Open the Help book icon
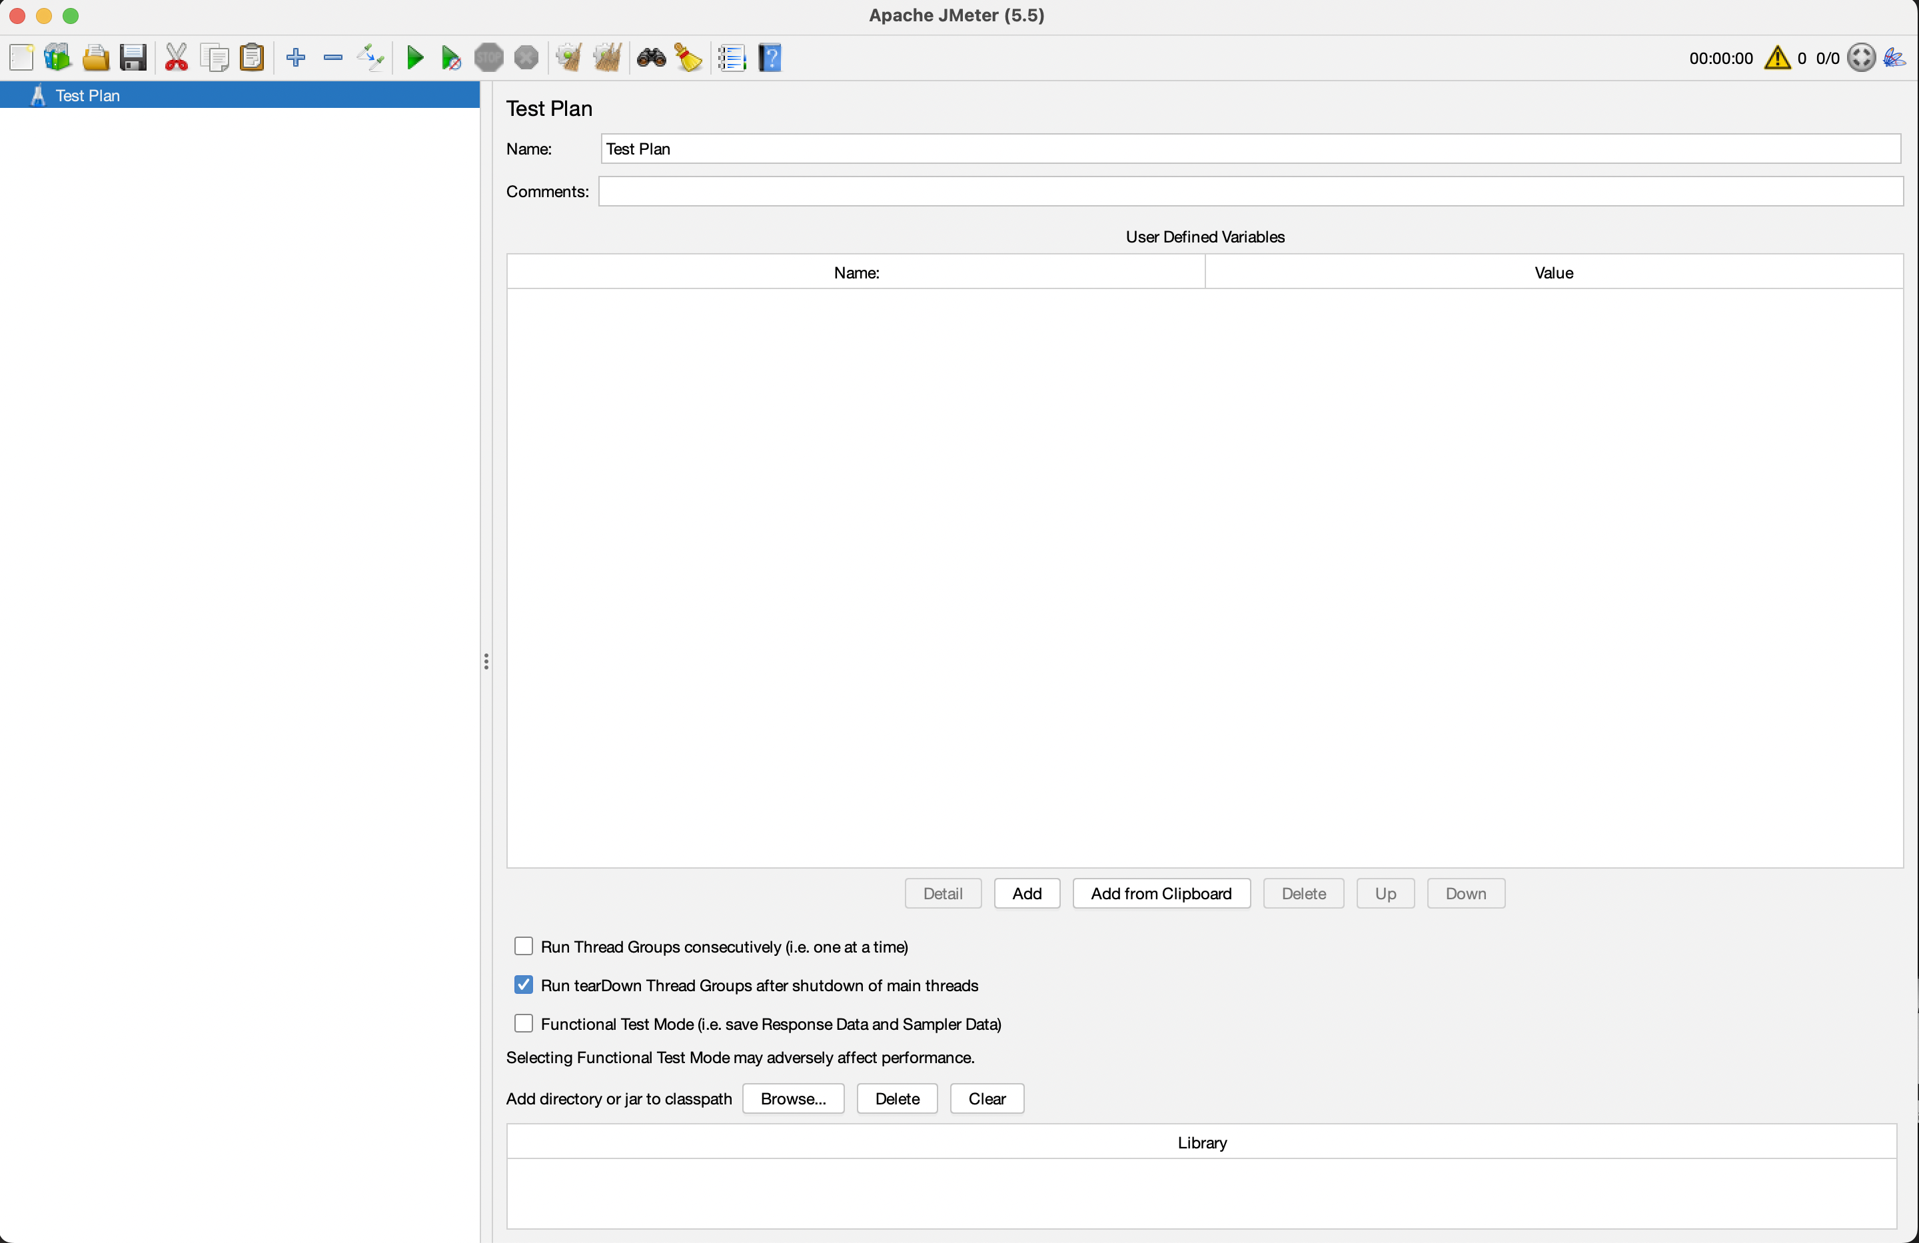This screenshot has height=1243, width=1919. click(x=770, y=58)
